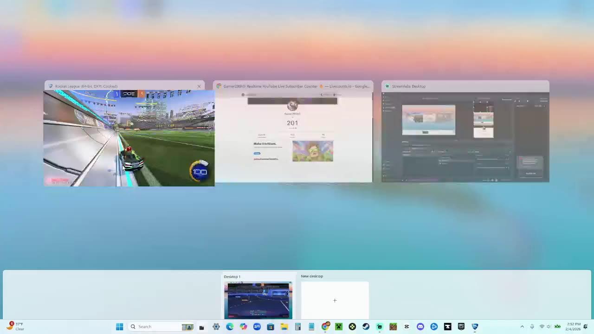Open Settings gear from the taskbar

coord(216,327)
